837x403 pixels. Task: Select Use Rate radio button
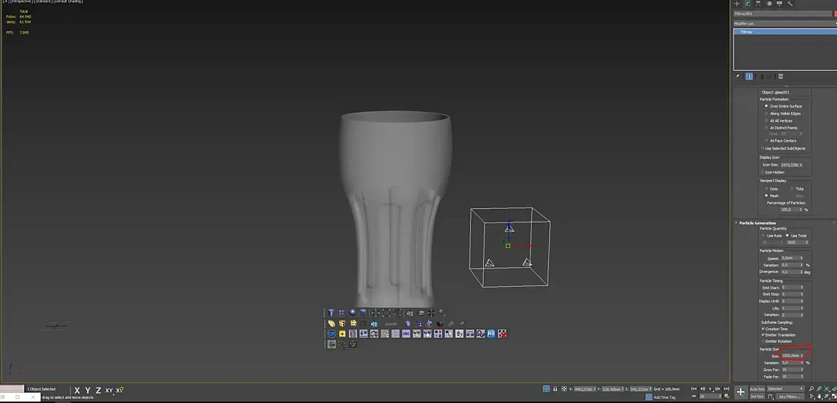click(772, 236)
